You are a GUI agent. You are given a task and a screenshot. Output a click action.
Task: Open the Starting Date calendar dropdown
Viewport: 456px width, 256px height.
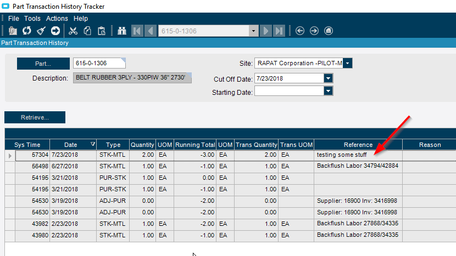pyautogui.click(x=329, y=91)
